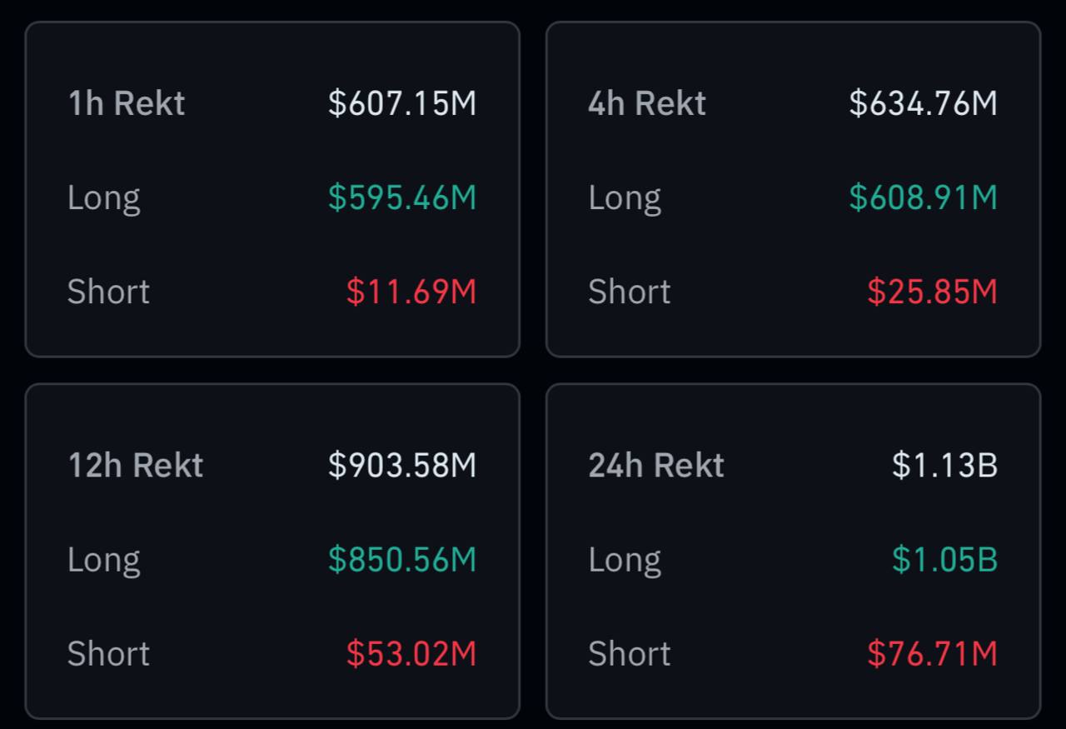Click the 12h Rekt card title

tap(135, 465)
